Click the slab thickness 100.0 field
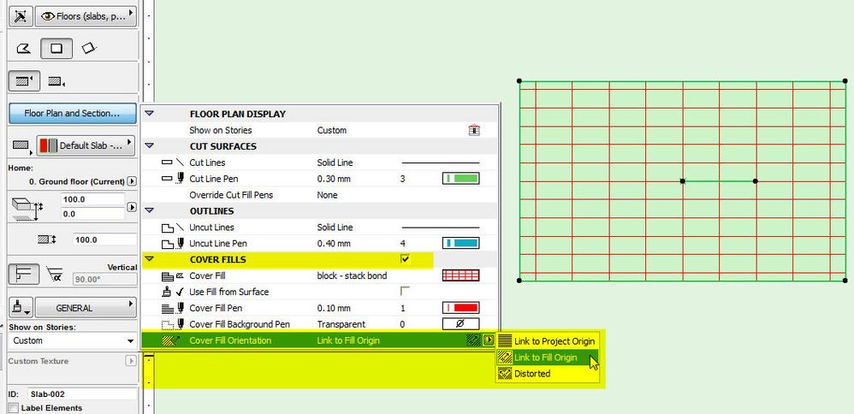The height and width of the screenshot is (414, 854). click(104, 240)
